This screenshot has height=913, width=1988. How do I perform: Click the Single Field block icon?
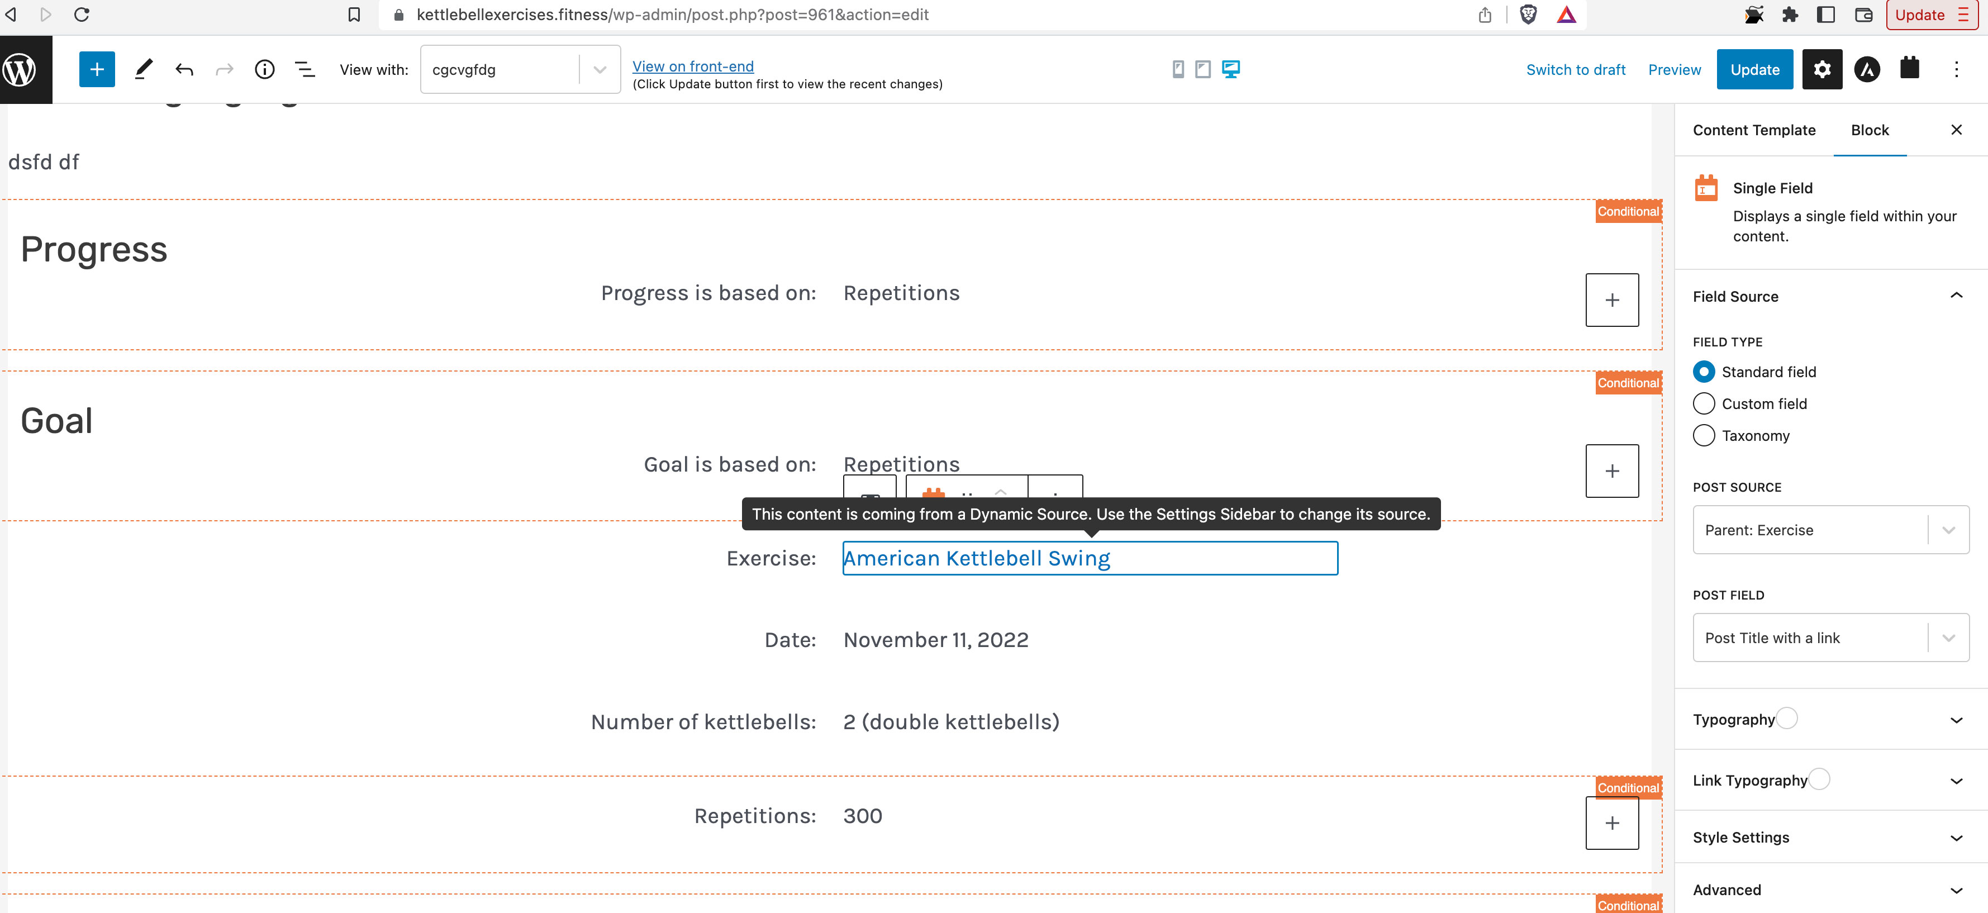[x=1705, y=188]
